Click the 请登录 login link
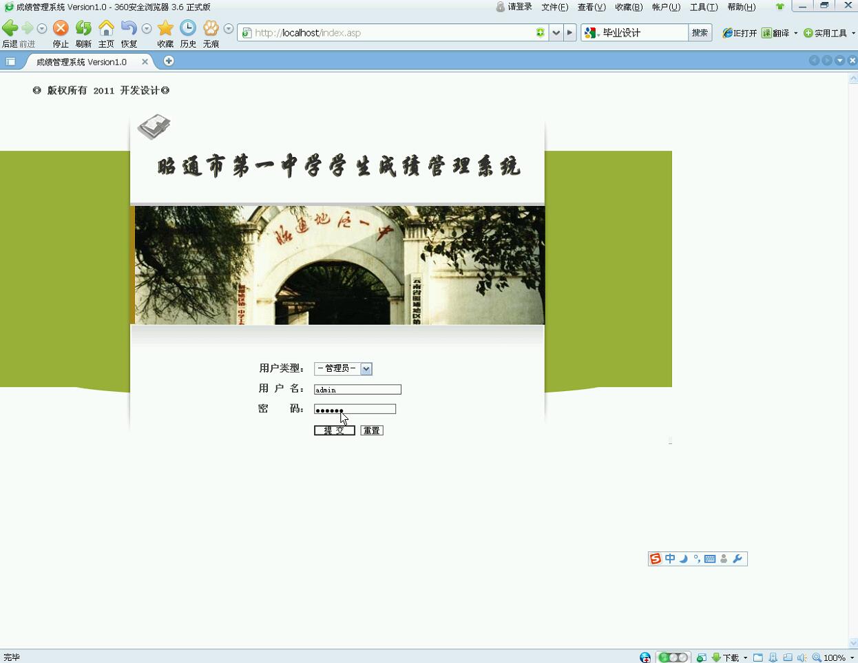 pyautogui.click(x=514, y=7)
